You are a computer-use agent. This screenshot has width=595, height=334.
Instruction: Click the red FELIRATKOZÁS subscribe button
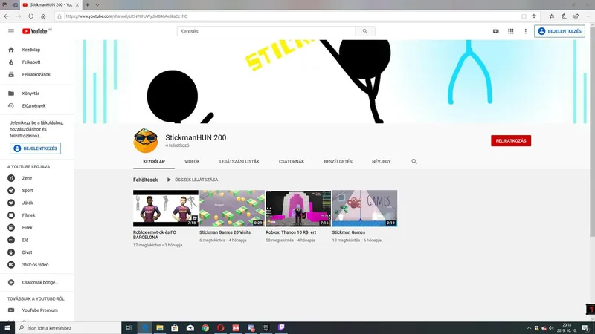pyautogui.click(x=511, y=141)
